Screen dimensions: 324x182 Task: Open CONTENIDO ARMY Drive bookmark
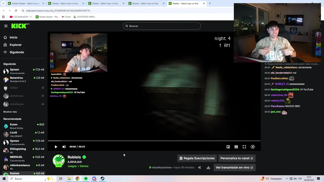85,17
